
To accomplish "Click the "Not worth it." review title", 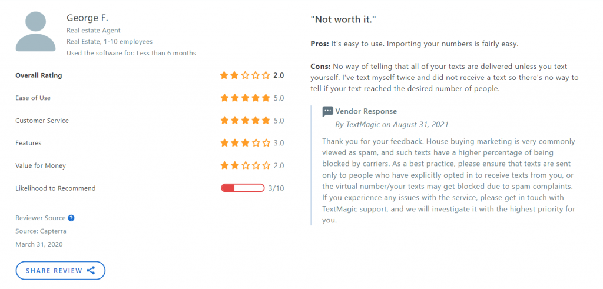I will pos(343,19).
